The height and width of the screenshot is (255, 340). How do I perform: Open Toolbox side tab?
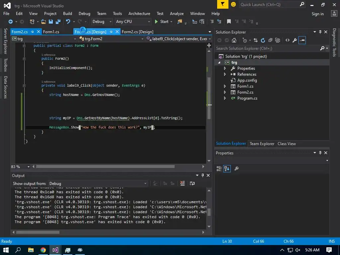(5, 65)
